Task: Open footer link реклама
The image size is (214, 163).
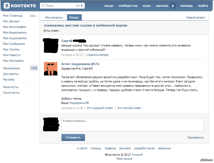Action: pos(125,148)
